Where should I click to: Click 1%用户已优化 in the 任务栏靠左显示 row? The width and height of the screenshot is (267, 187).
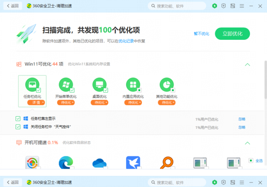pos(207,119)
